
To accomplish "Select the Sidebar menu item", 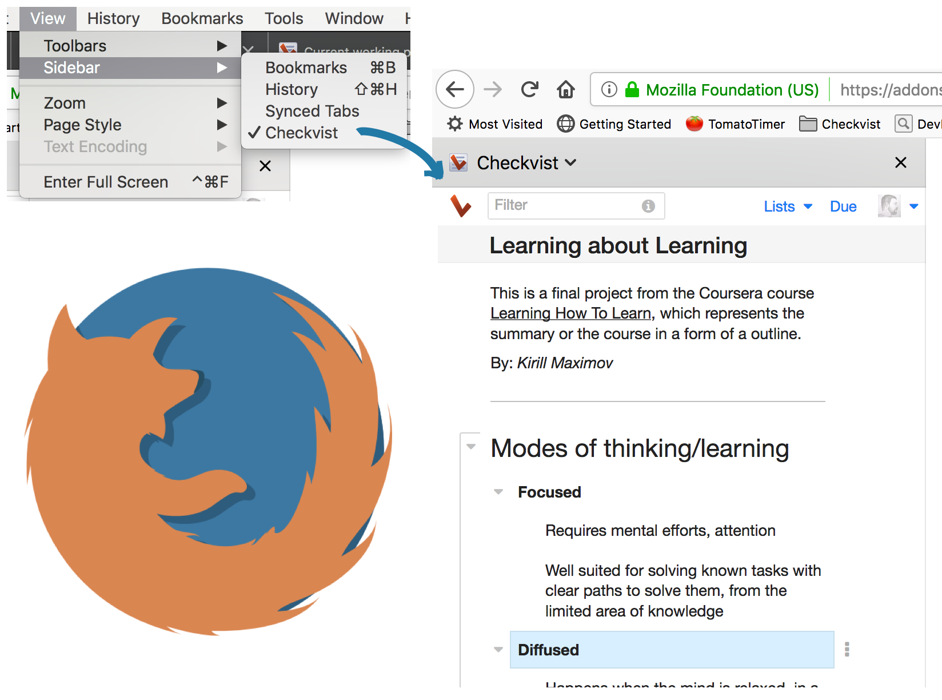I will [x=130, y=67].
